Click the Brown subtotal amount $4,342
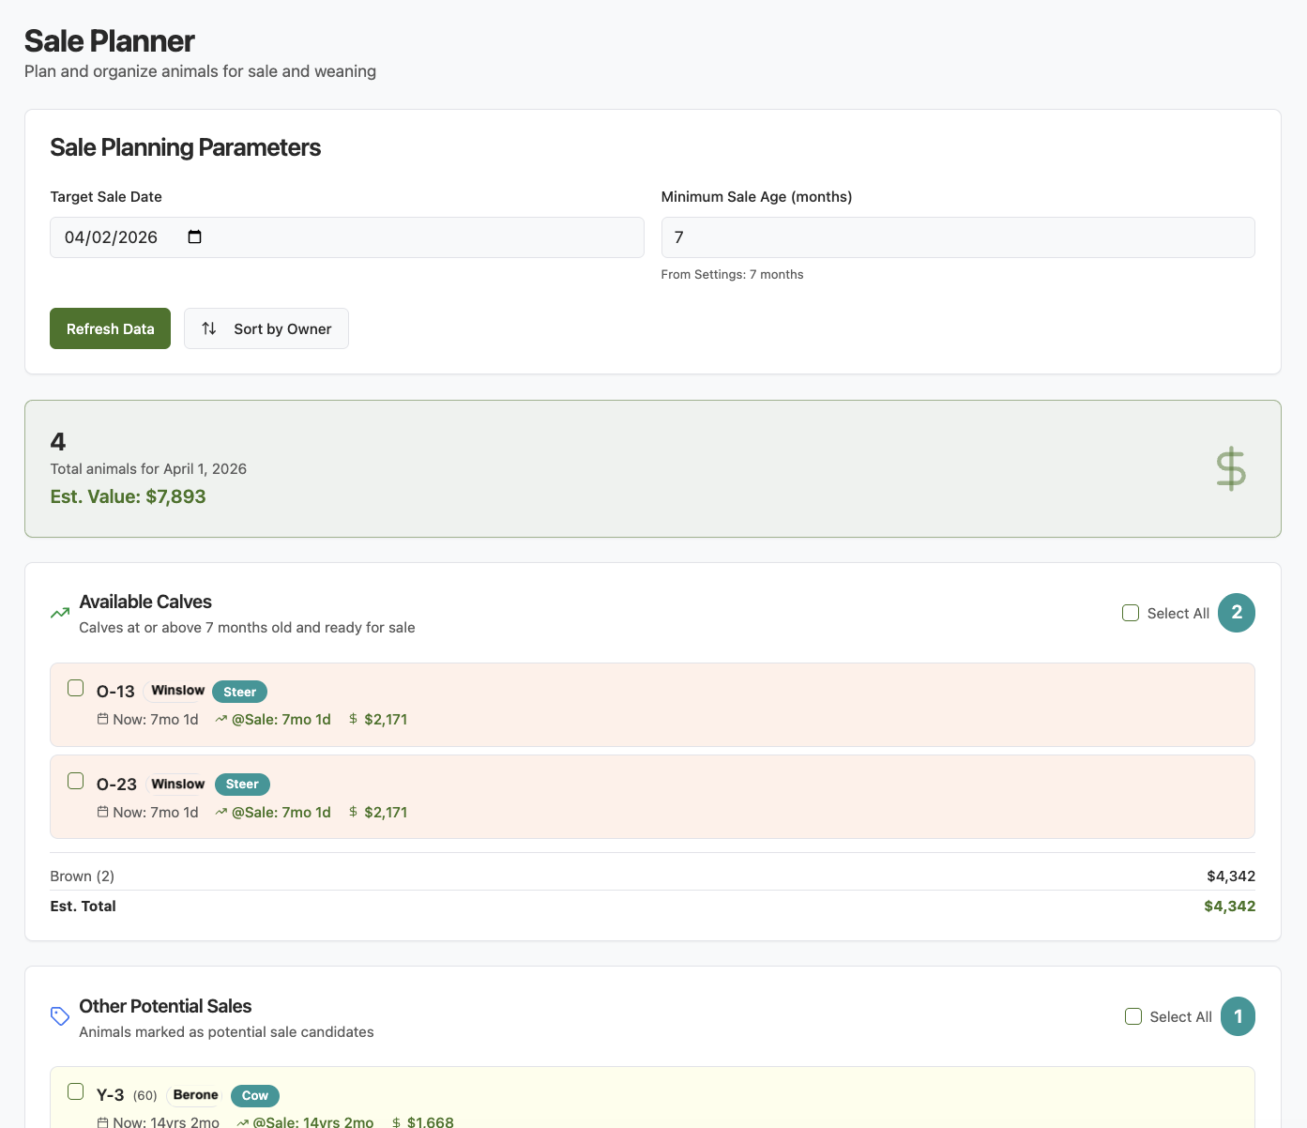Screen dimensions: 1307x1128 [1231, 876]
